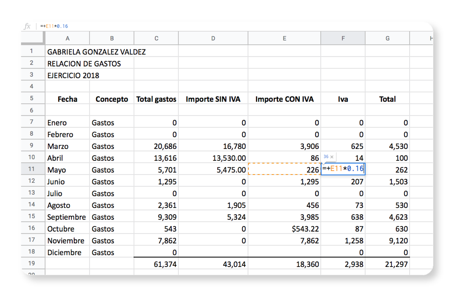
Task: Select column D header
Action: pos(213,38)
